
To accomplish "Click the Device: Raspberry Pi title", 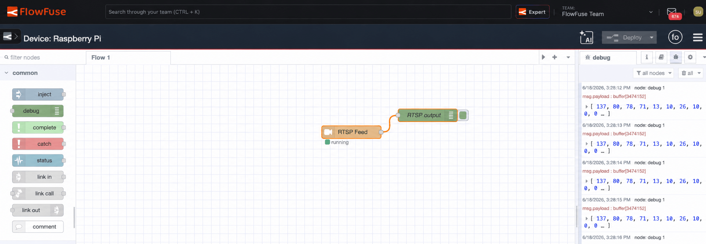I will coord(62,38).
